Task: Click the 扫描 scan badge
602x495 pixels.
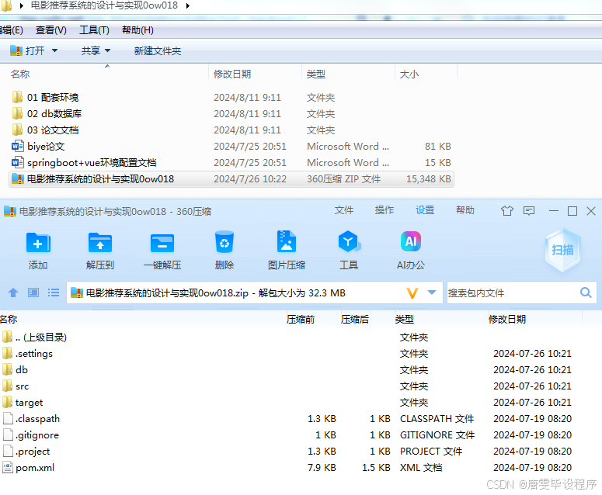Action: click(x=563, y=250)
